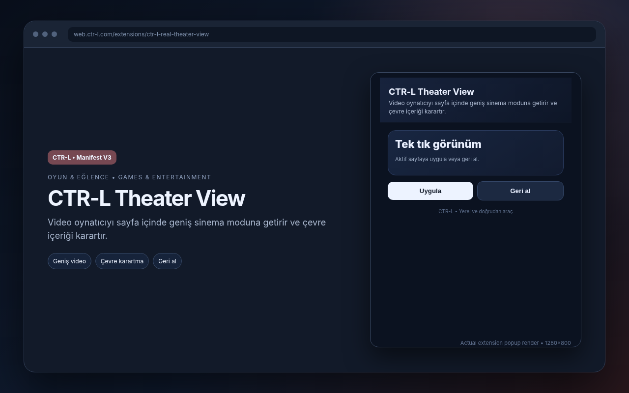Click the Uygula button

coord(430,191)
